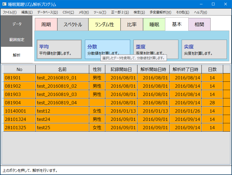Screen dimensions: 232x175
Task: Click the 28 days cell
Action: coord(212,102)
